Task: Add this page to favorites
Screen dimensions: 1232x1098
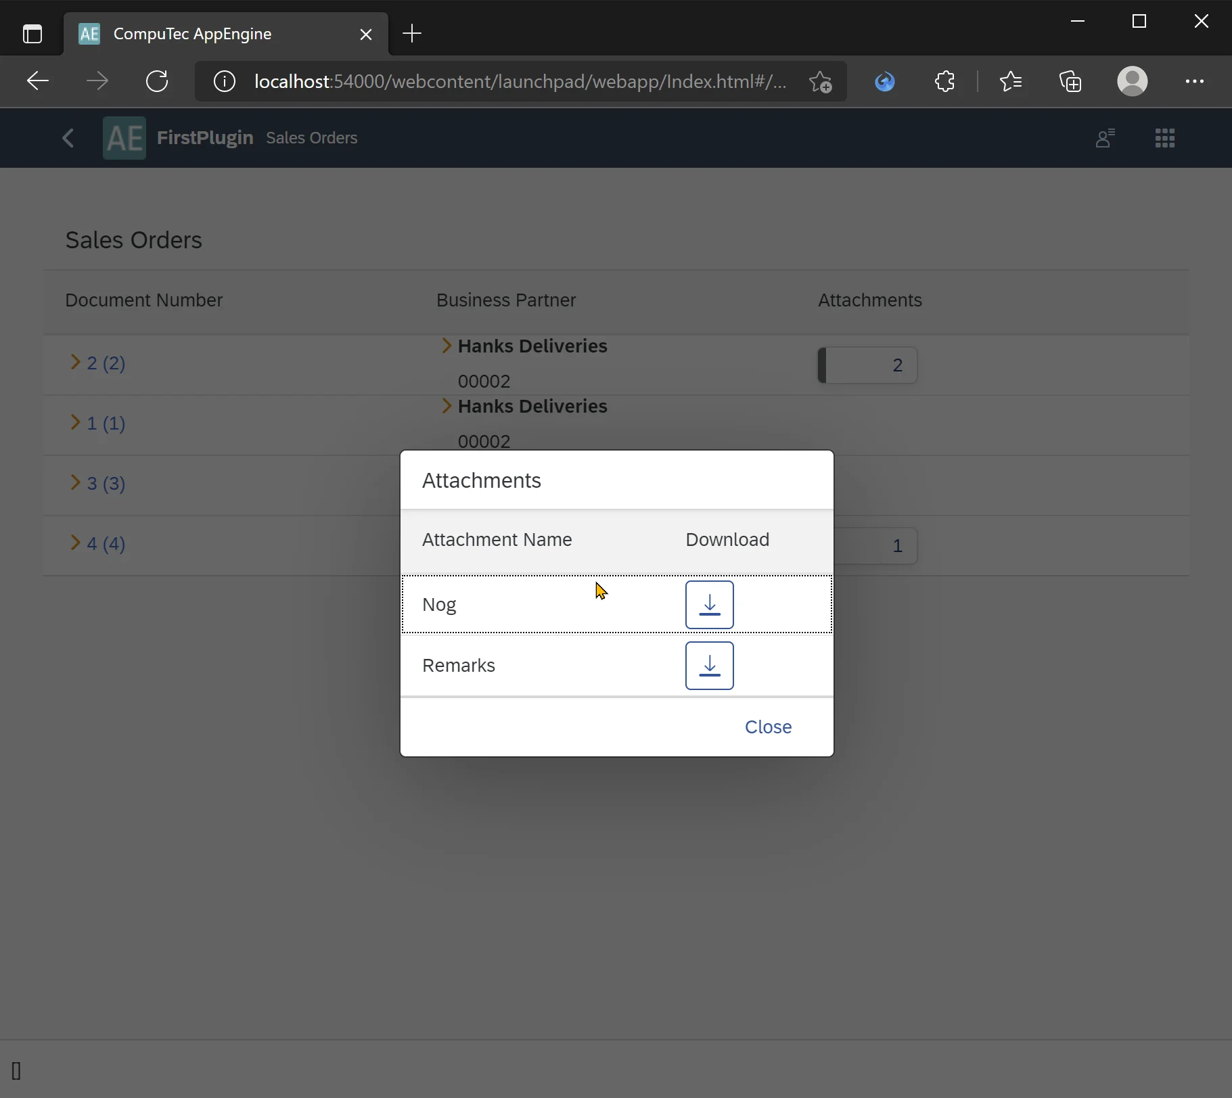Action: pos(820,81)
